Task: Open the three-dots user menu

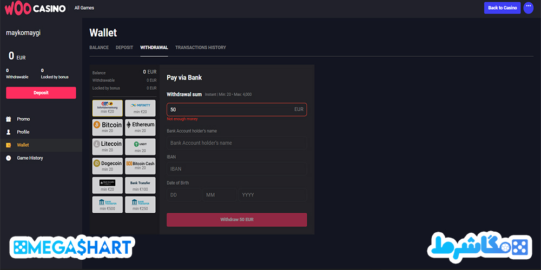Action: (528, 8)
